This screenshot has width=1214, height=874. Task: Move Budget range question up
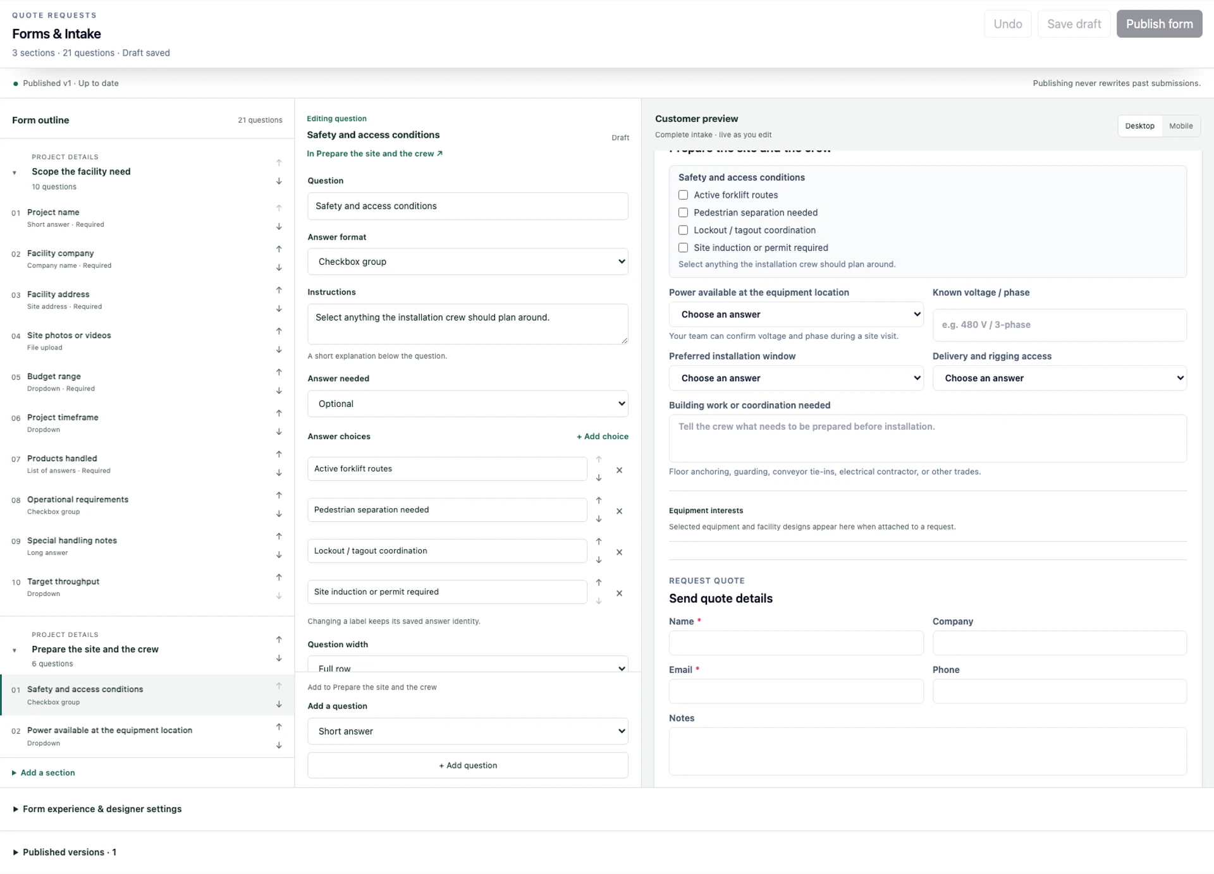coord(279,372)
